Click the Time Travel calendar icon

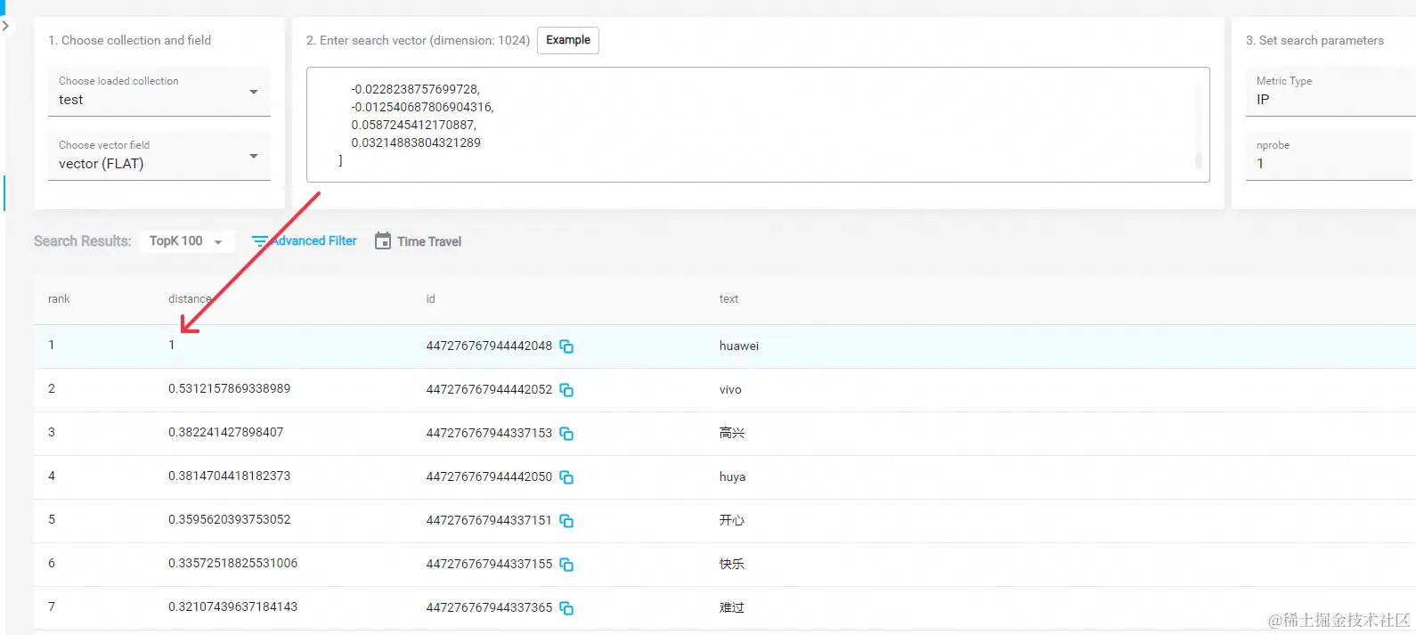383,240
